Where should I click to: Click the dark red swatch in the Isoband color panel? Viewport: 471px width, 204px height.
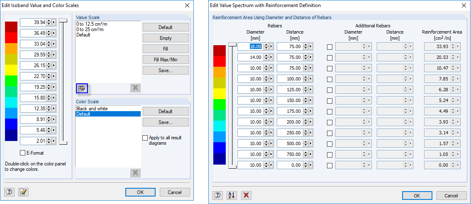click(x=12, y=27)
